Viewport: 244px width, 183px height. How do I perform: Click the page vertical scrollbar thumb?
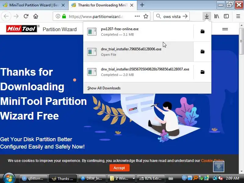241,41
